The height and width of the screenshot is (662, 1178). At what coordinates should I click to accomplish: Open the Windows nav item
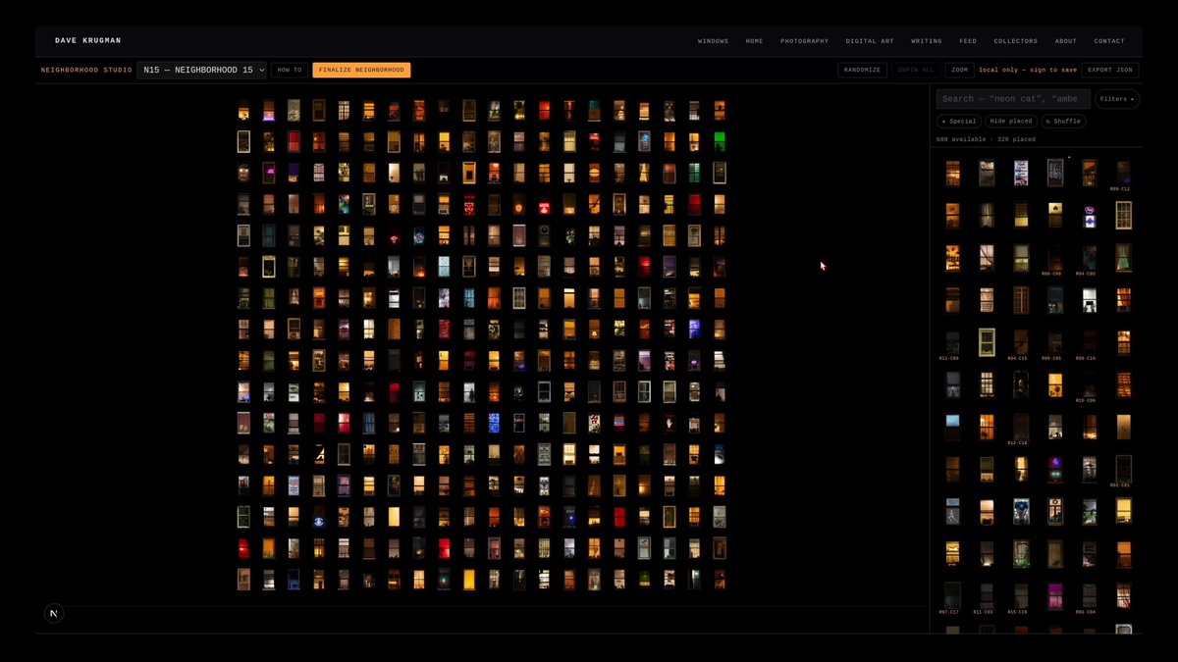713,41
